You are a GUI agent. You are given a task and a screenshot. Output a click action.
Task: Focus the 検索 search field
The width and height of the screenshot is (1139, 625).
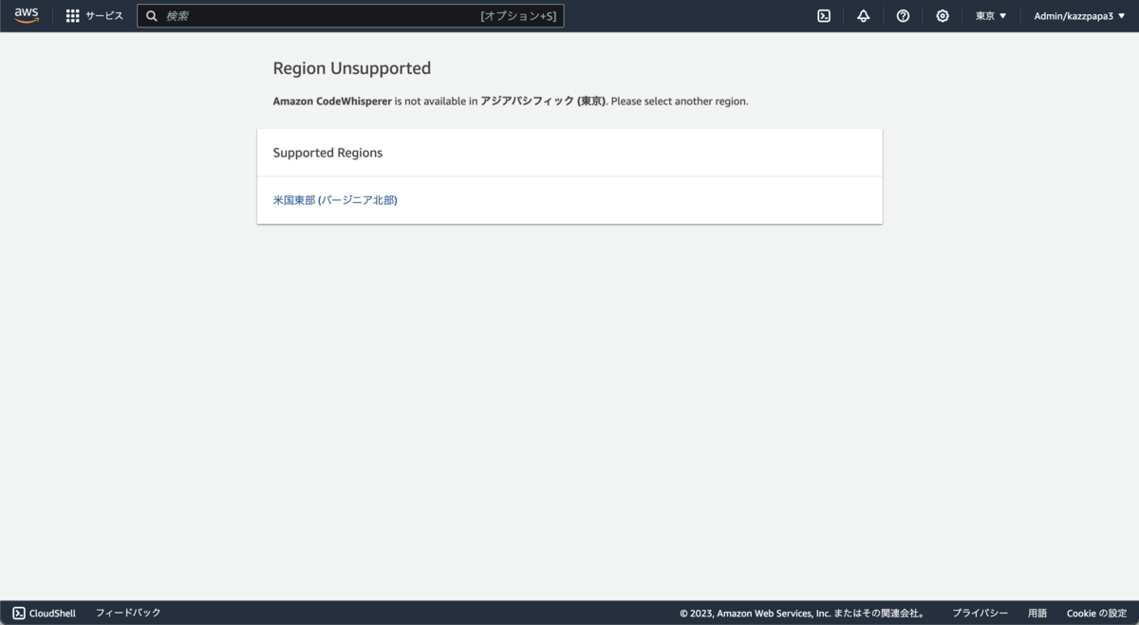(350, 16)
